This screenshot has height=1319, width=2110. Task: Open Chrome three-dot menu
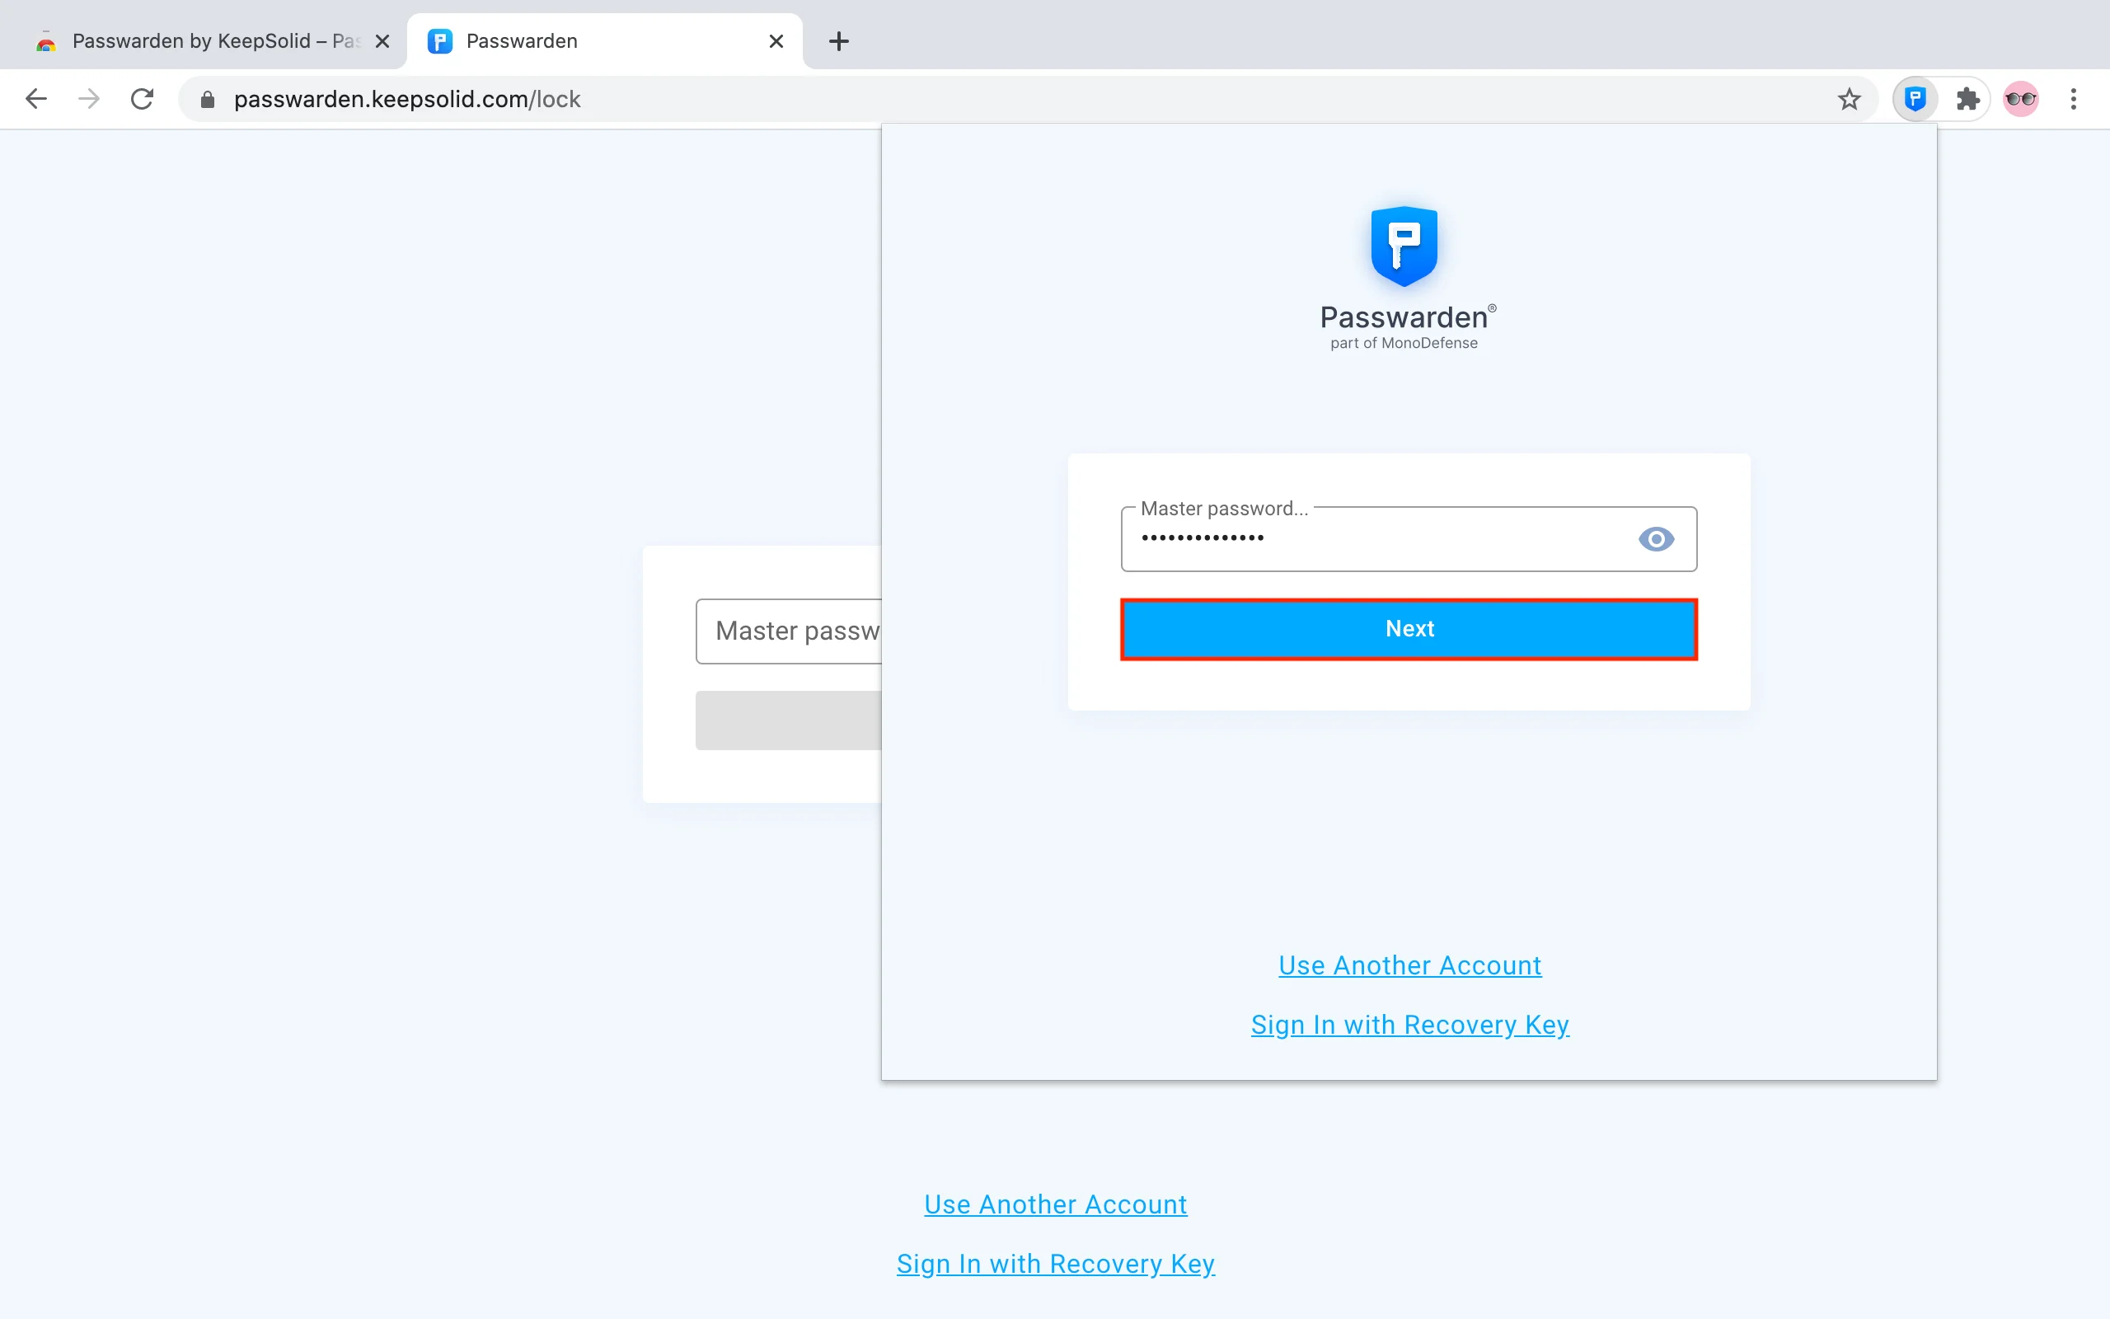click(2074, 99)
